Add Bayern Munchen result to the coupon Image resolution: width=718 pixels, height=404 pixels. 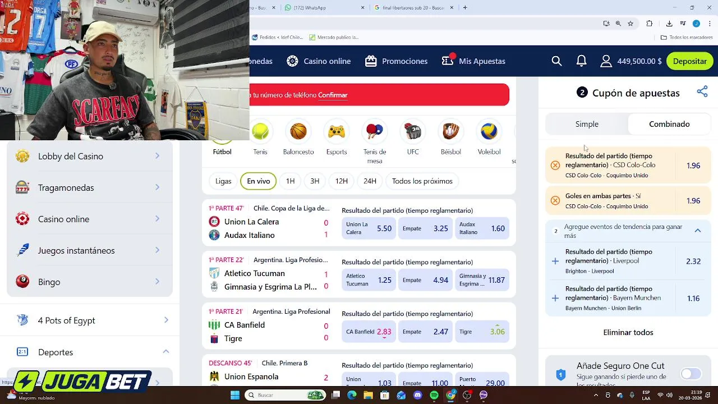[x=555, y=298]
